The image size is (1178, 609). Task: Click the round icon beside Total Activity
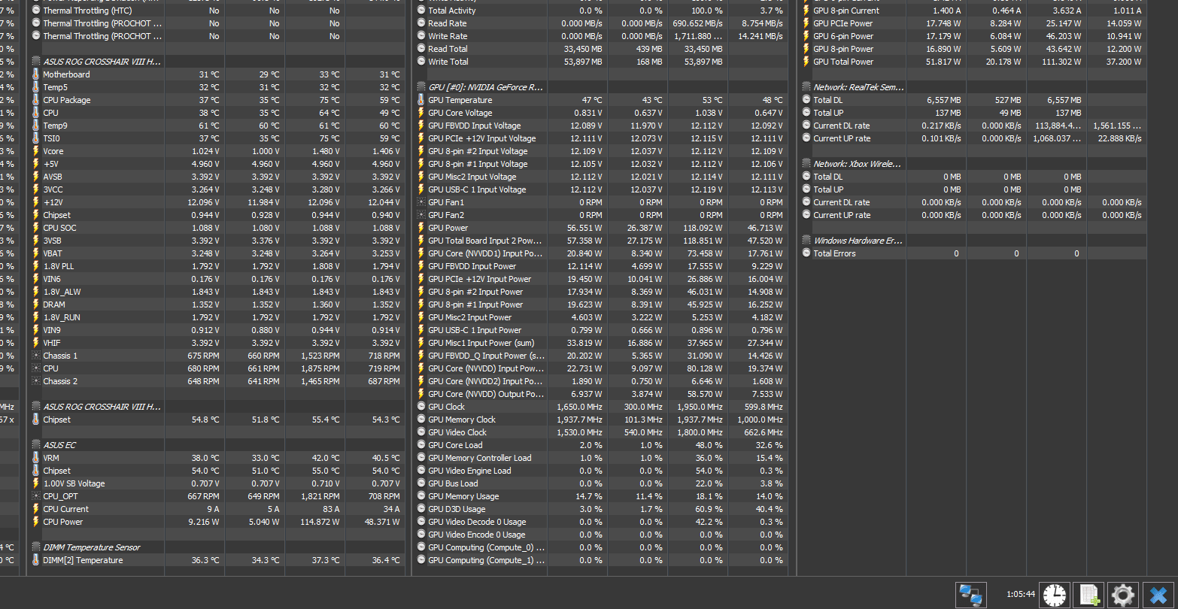[x=421, y=11]
